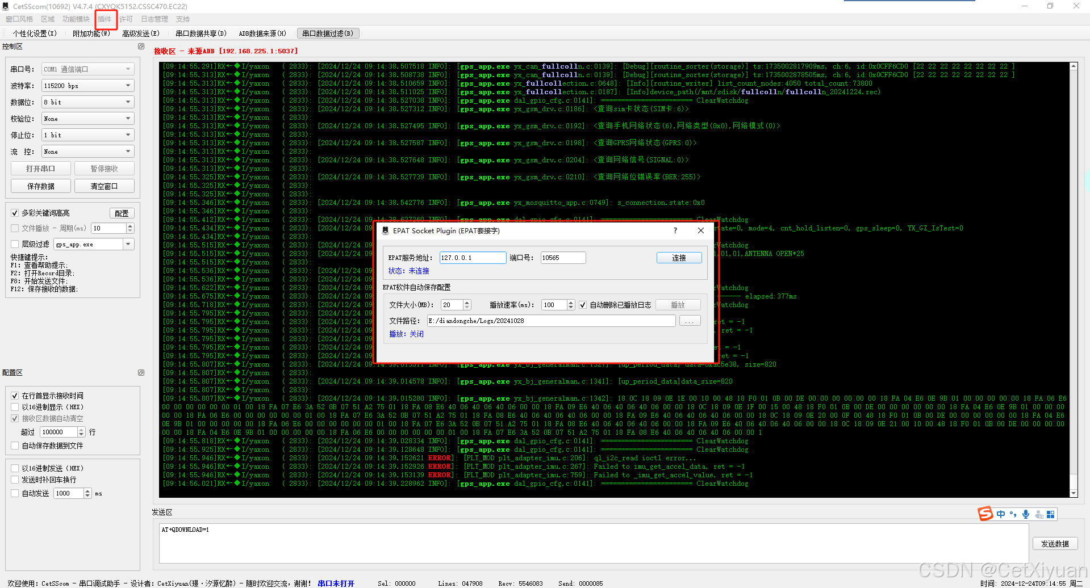The image size is (1090, 588).
Task: Open ADB数据来源(H) toolbar item
Action: [x=262, y=33]
